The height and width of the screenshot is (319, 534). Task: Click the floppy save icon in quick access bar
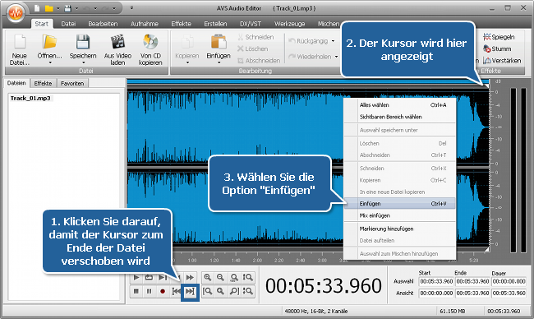click(67, 8)
